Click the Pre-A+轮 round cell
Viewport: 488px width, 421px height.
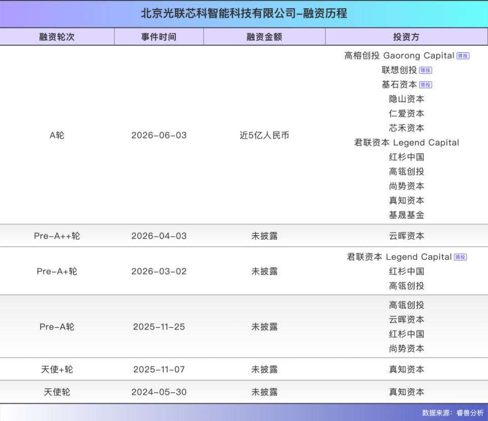(x=57, y=272)
